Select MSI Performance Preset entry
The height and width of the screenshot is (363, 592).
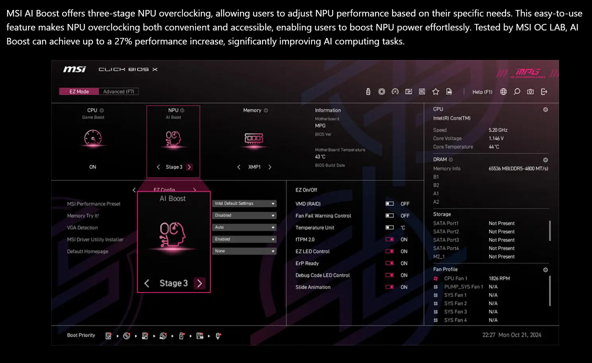(x=94, y=204)
